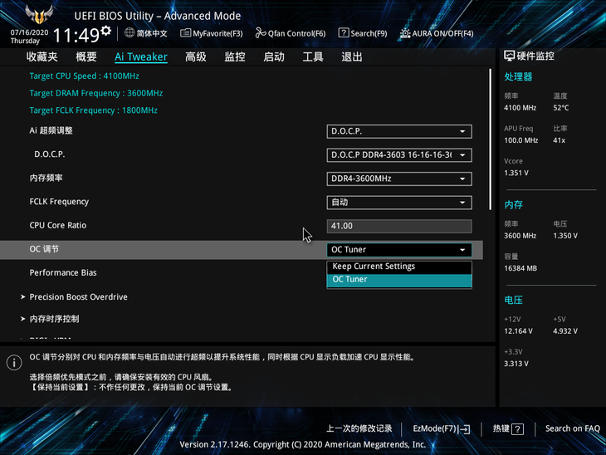Select the OC 调节 row label
Image resolution: width=606 pixels, height=455 pixels.
[x=44, y=249]
